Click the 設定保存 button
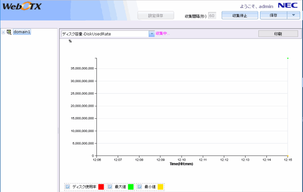The height and width of the screenshot is (192, 303). click(x=156, y=16)
